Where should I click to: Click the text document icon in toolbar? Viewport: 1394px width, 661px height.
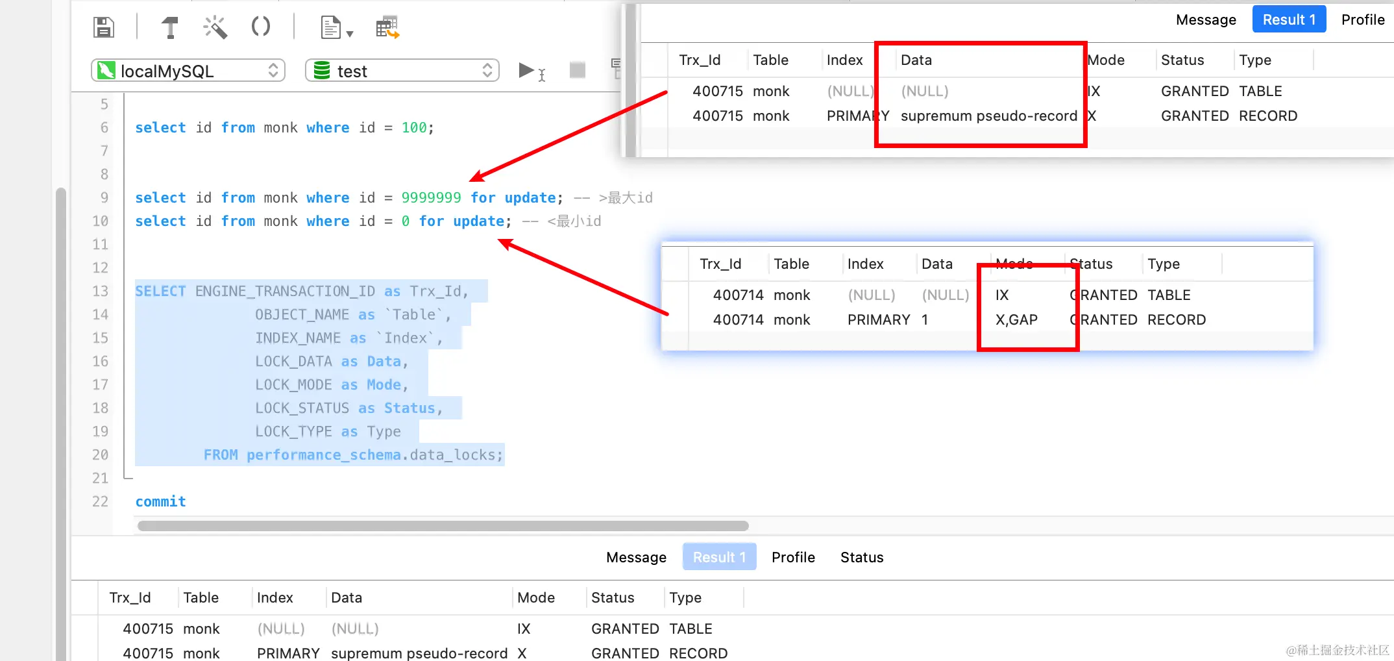pos(330,28)
